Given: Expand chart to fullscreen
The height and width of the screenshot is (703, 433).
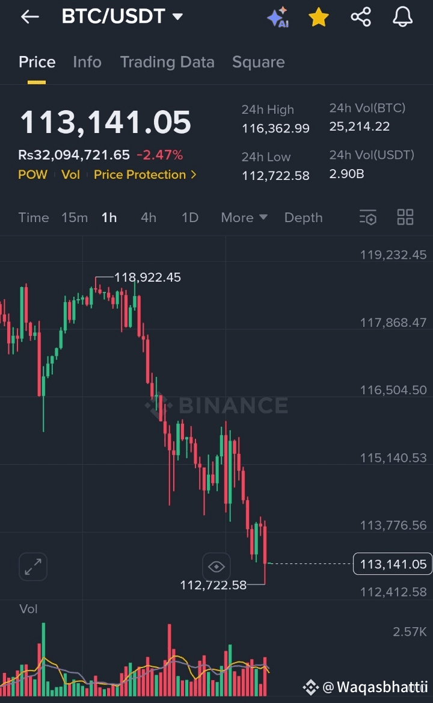Looking at the screenshot, I should (33, 566).
